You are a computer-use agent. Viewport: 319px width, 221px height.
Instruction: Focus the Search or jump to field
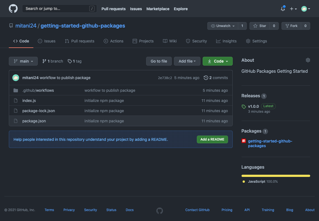(59, 9)
